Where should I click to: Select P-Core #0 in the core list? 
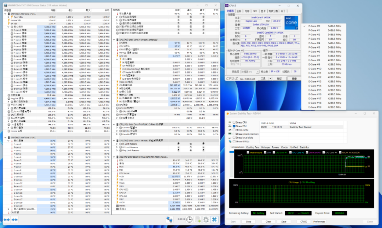click(314, 26)
